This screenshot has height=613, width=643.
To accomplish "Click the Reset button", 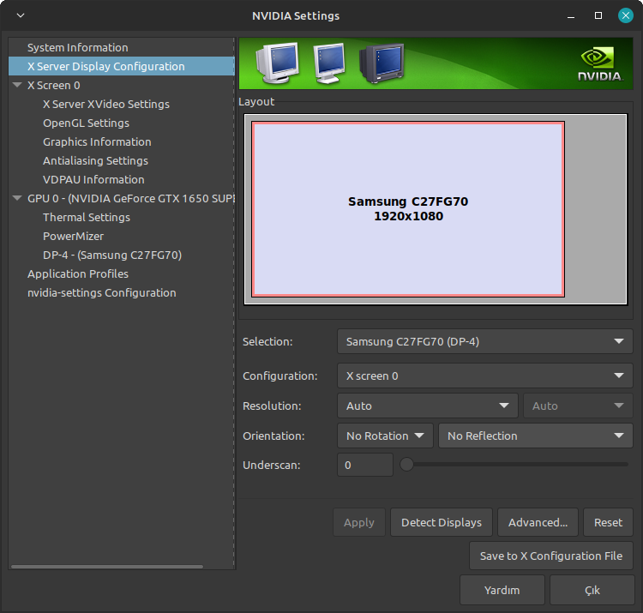I will click(608, 522).
